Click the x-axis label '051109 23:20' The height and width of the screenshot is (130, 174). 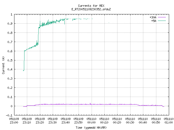pyautogui.click(x=40, y=121)
